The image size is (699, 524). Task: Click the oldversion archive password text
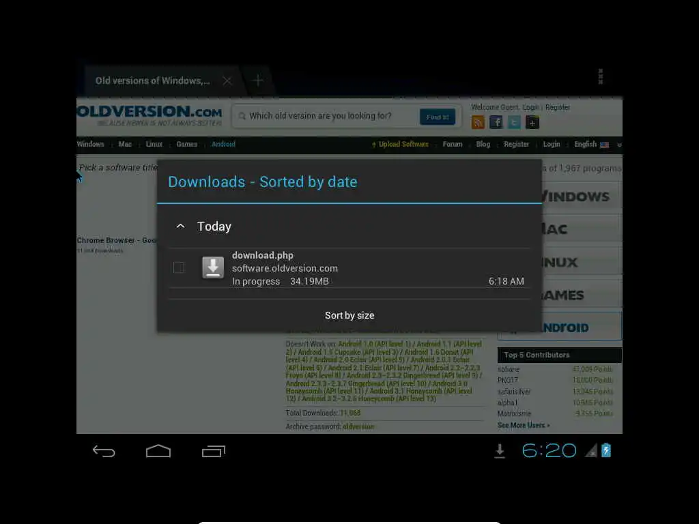click(358, 427)
